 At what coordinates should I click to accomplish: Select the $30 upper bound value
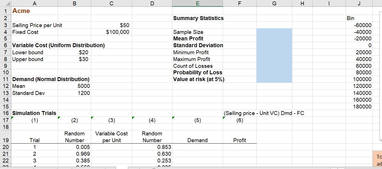tap(74, 59)
